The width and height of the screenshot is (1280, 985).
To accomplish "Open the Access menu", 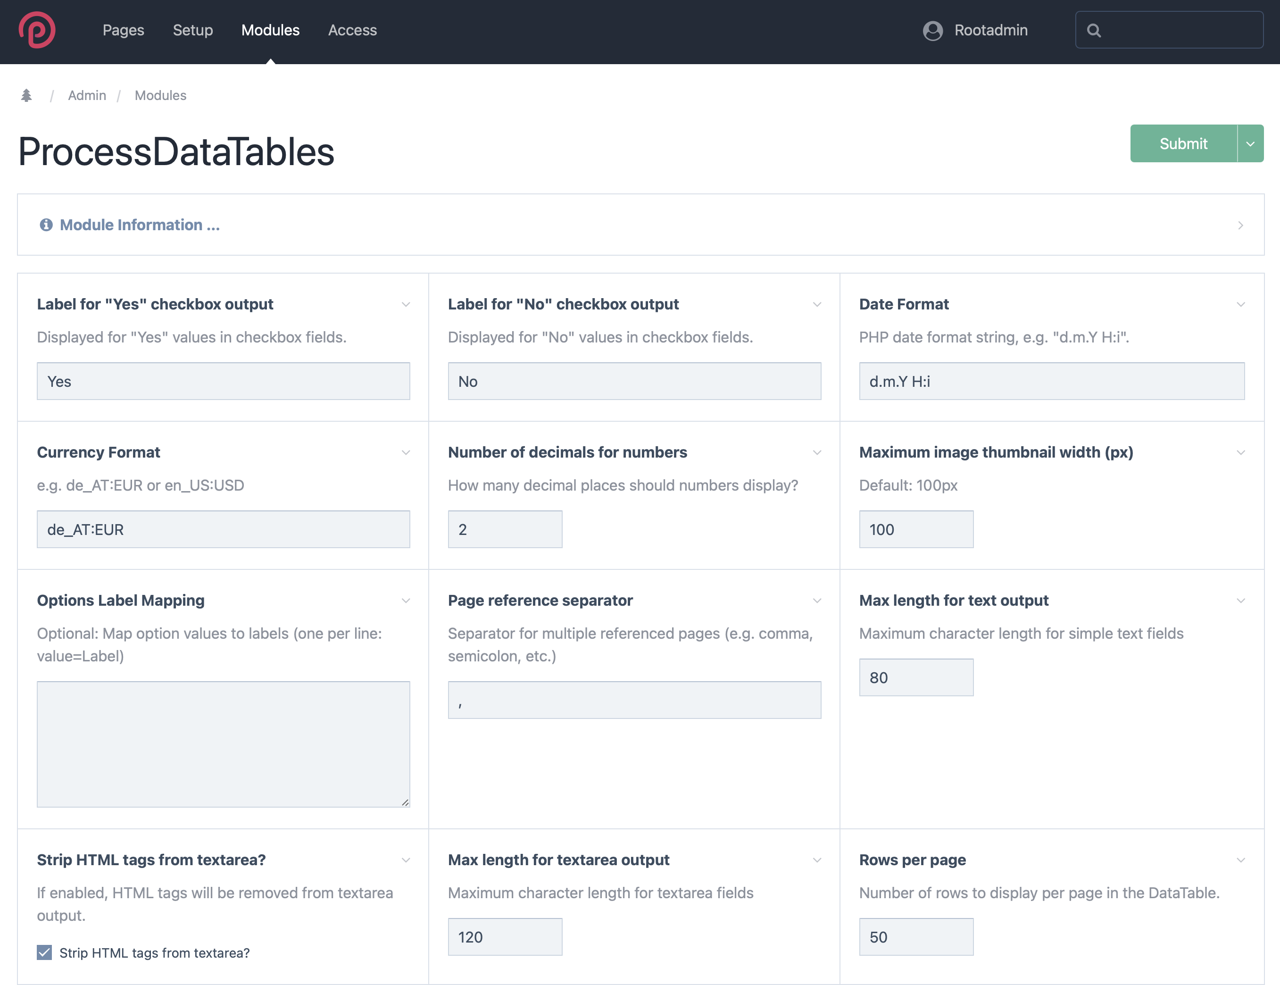I will [x=352, y=31].
